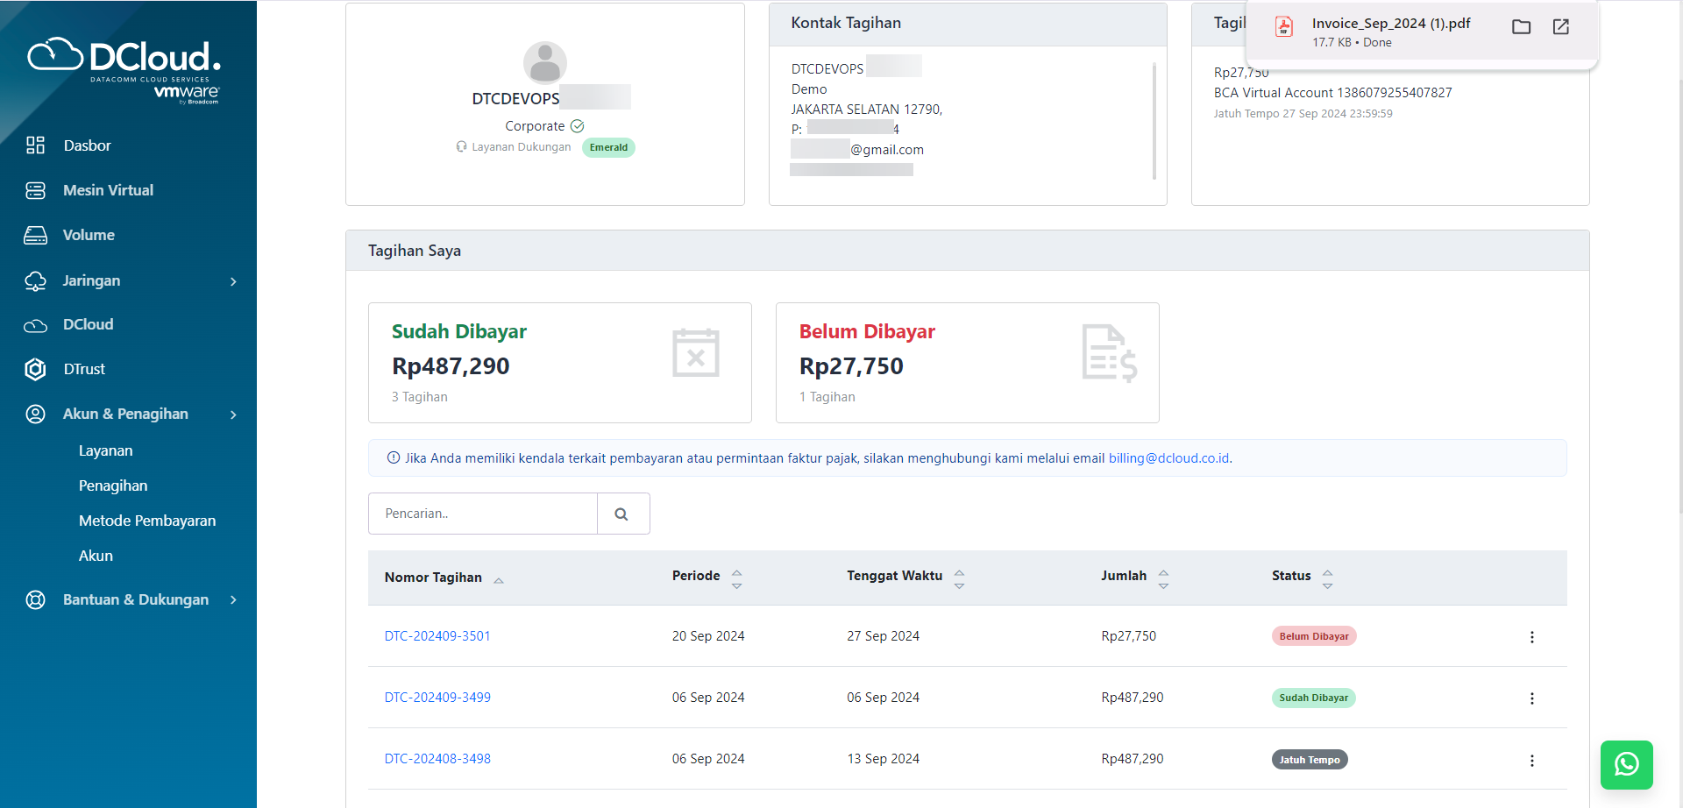The width and height of the screenshot is (1683, 808).
Task: Open the WhatsApp chat icon
Action: pyautogui.click(x=1627, y=764)
